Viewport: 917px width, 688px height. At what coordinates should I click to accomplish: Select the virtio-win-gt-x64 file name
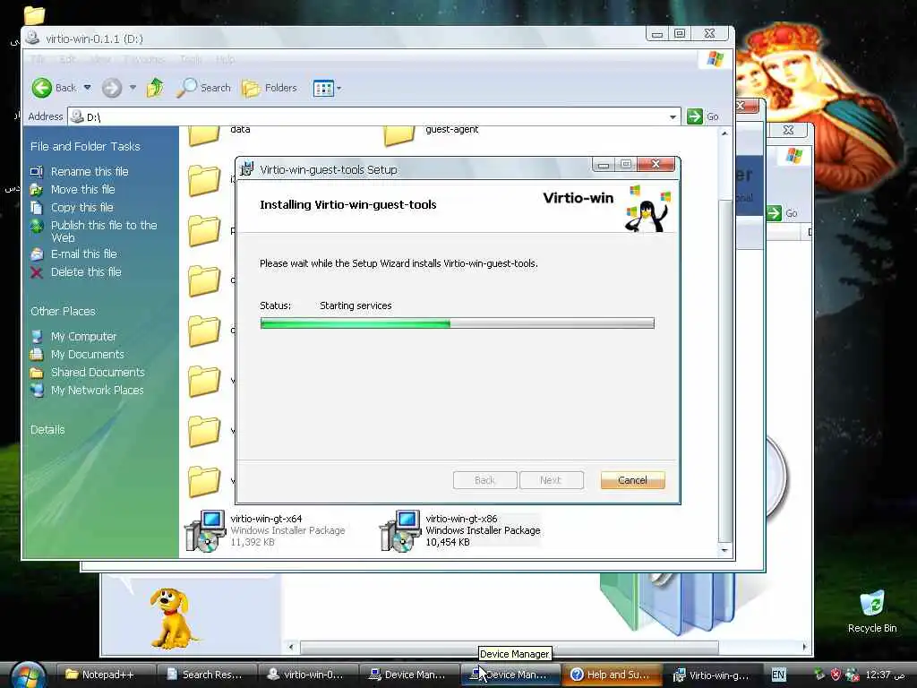pos(266,519)
